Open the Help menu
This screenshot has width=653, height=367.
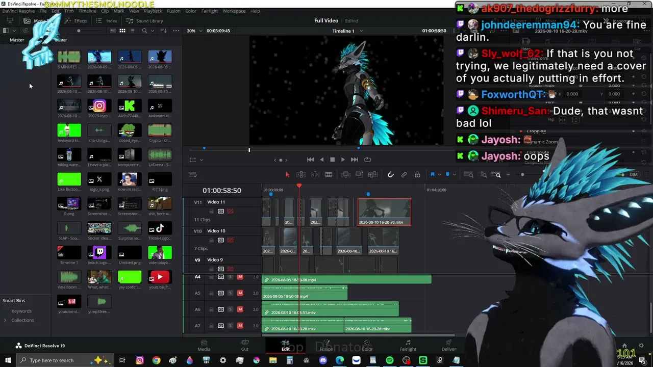point(255,11)
